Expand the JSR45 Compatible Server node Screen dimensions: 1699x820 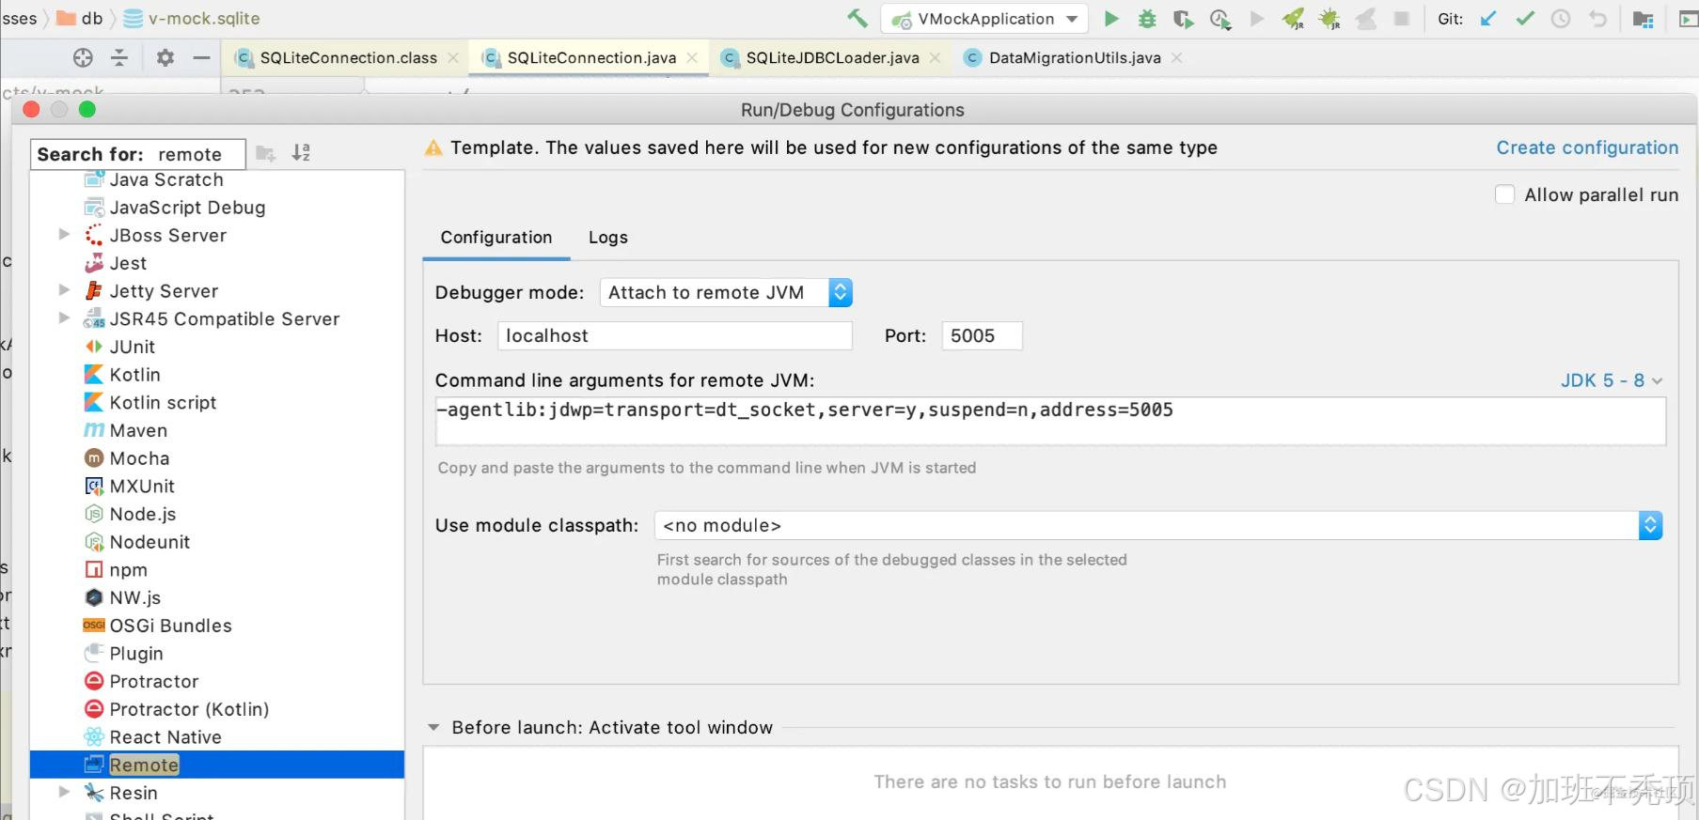(x=64, y=317)
